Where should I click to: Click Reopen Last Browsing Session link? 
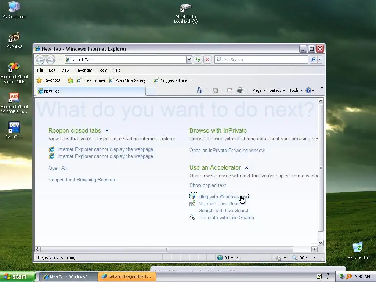pyautogui.click(x=82, y=180)
